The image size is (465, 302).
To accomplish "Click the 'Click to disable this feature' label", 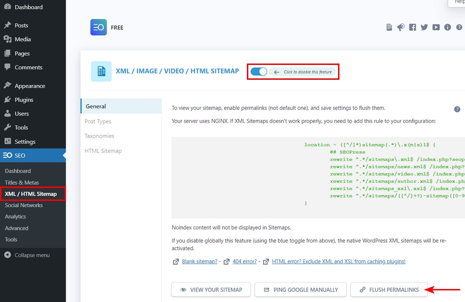I will coord(307,72).
